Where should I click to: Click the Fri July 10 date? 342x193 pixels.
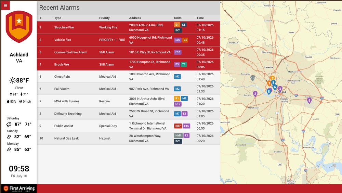click(19, 176)
